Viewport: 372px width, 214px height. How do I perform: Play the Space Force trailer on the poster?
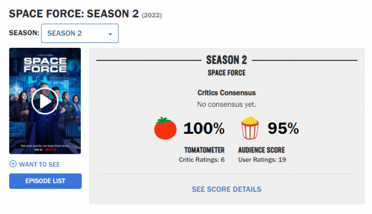[x=45, y=101]
